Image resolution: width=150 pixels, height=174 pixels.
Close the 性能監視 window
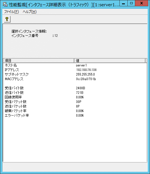pos(141,3)
